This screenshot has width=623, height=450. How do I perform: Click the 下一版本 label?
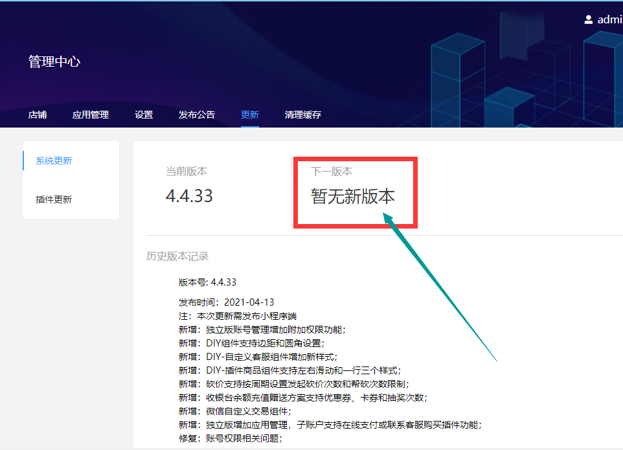click(332, 172)
